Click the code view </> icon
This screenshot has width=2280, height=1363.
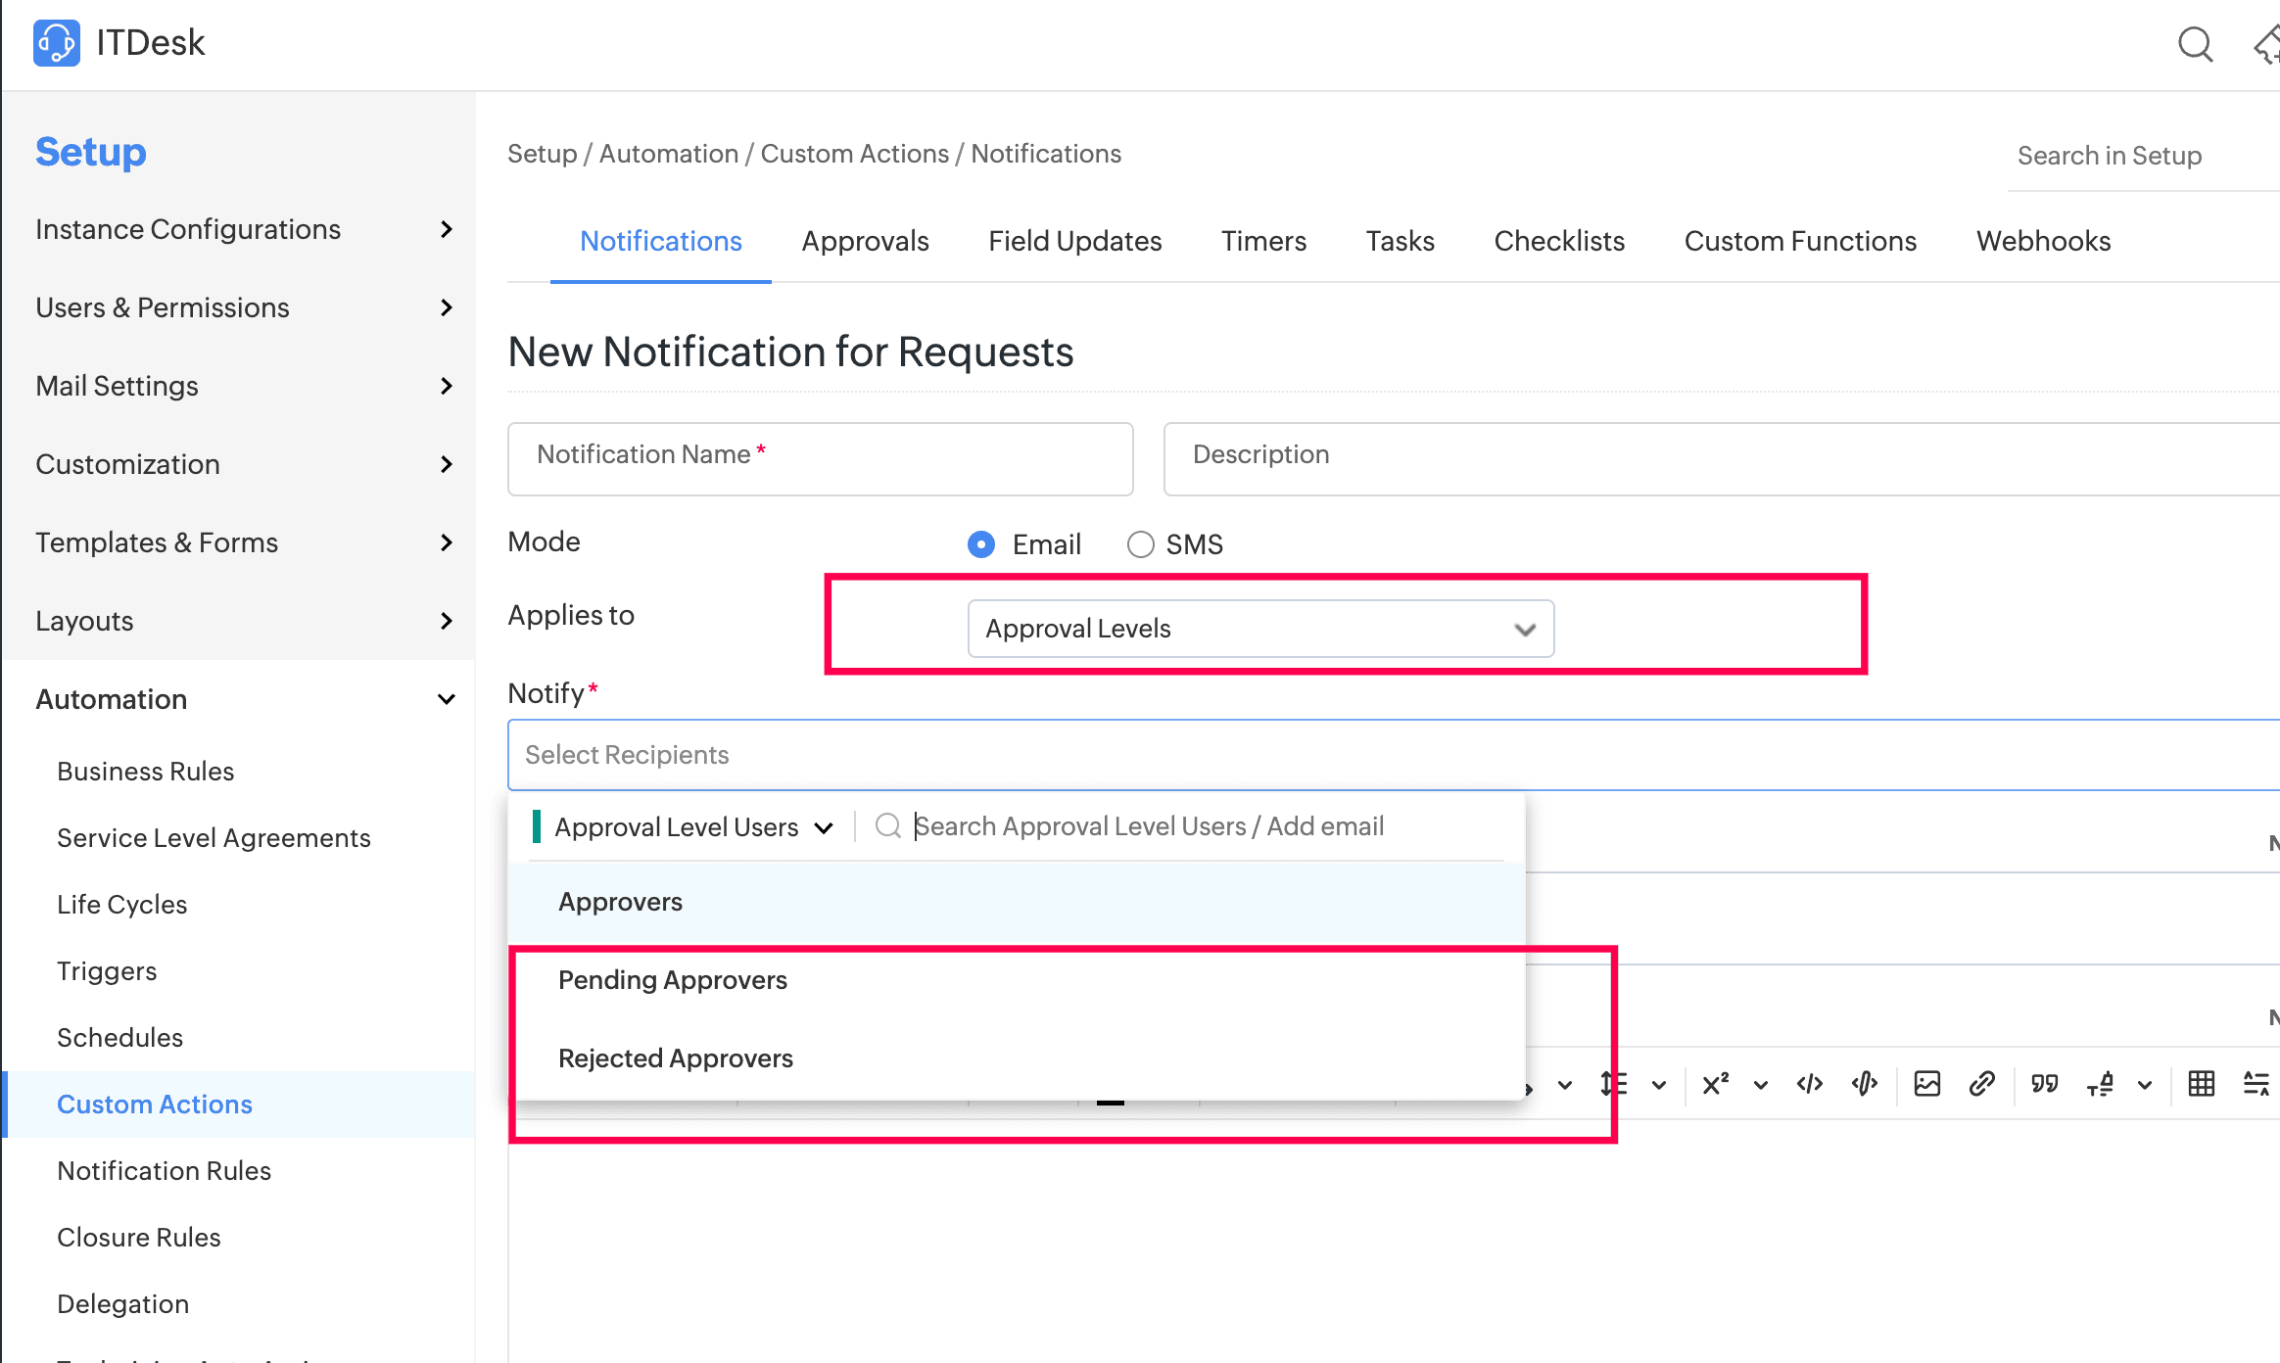pyautogui.click(x=1809, y=1084)
